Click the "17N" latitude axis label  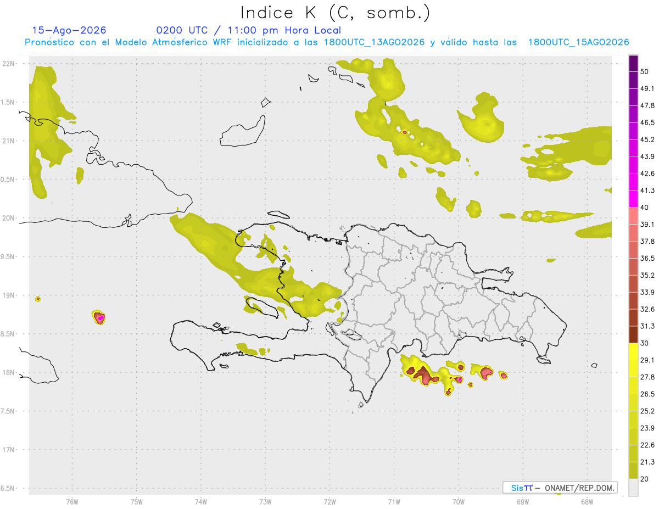tap(8, 450)
